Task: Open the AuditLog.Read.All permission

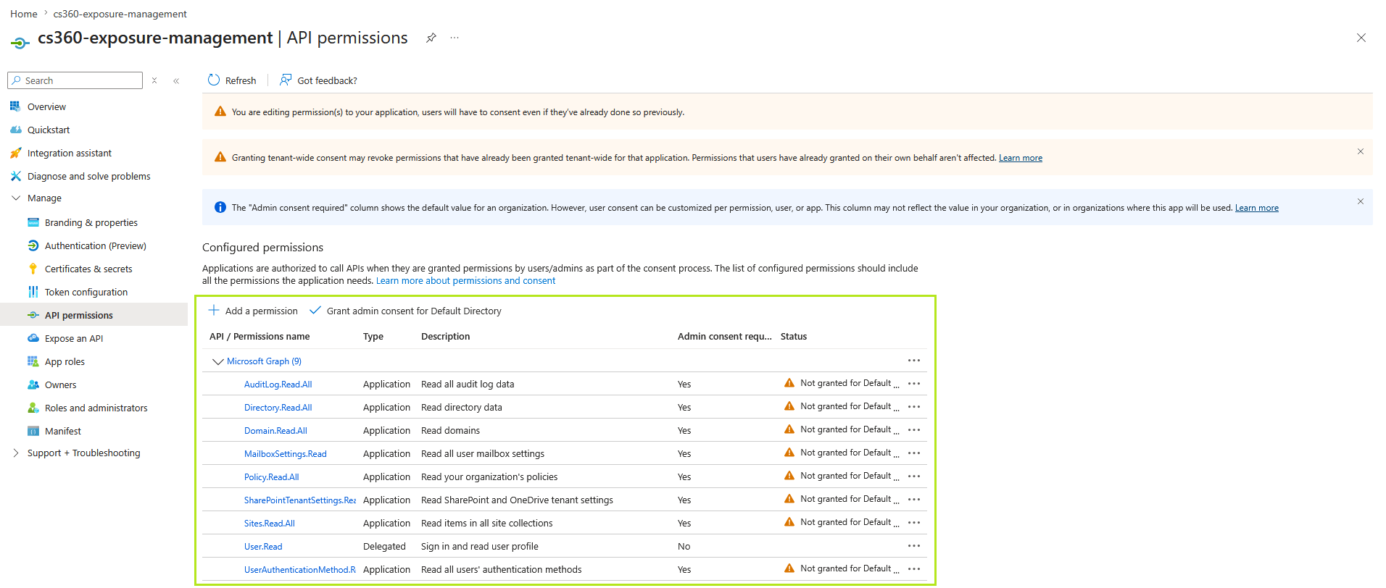Action: point(278,385)
